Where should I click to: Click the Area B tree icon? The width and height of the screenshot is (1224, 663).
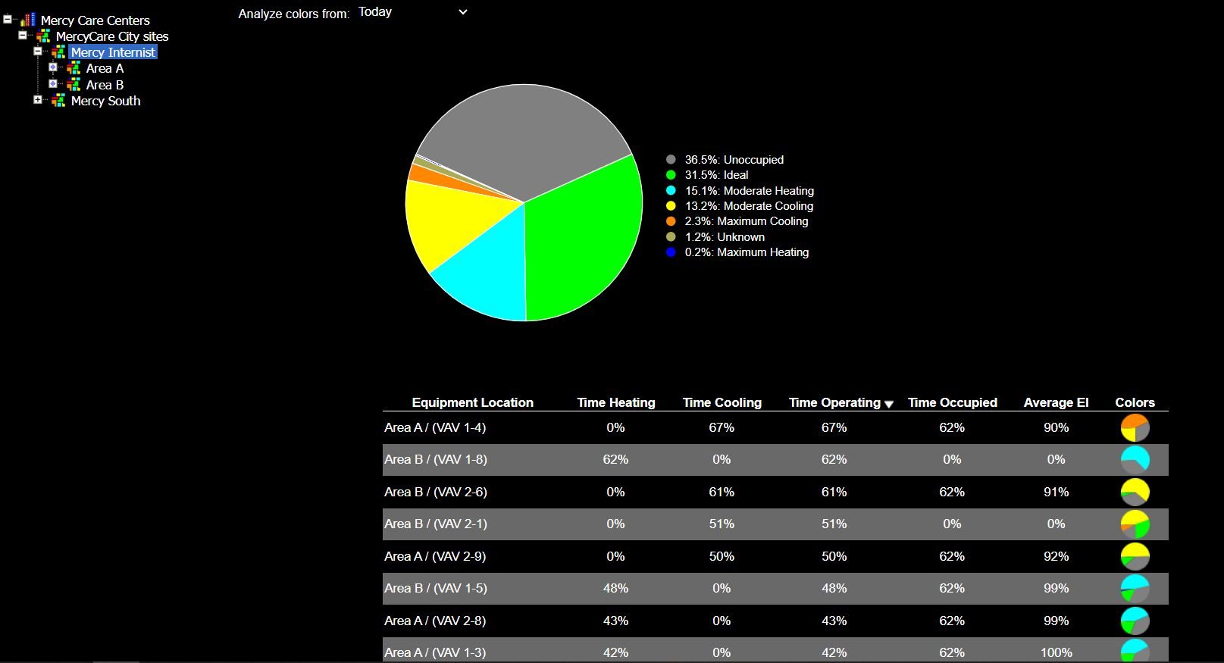click(74, 84)
